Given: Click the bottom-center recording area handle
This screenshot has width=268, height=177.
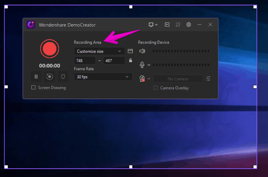Looking at the screenshot, I should coord(131,167).
